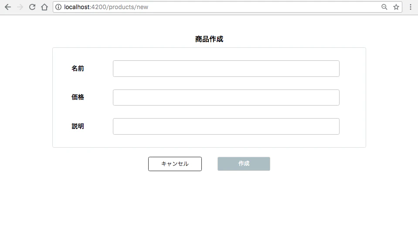Click the browser forward arrow

(20, 7)
